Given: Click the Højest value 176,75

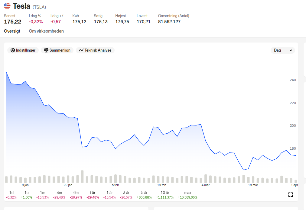Looking at the screenshot, I should pyautogui.click(x=122, y=22).
